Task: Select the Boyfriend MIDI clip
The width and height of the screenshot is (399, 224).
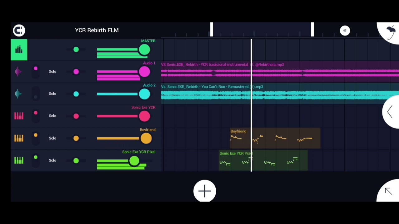Action: (275, 138)
